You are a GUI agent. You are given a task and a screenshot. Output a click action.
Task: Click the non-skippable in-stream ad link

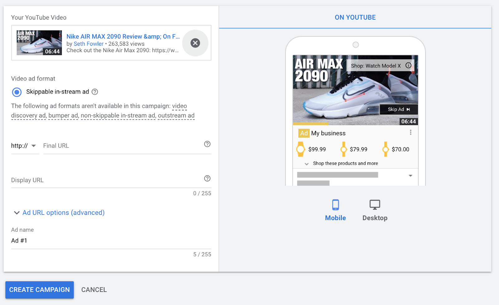point(118,116)
